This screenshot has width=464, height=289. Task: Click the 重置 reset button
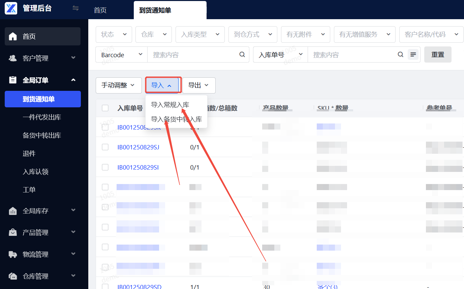click(x=438, y=55)
